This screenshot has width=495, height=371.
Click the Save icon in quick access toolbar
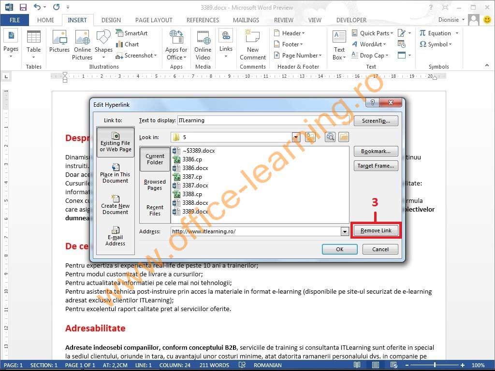23,7
